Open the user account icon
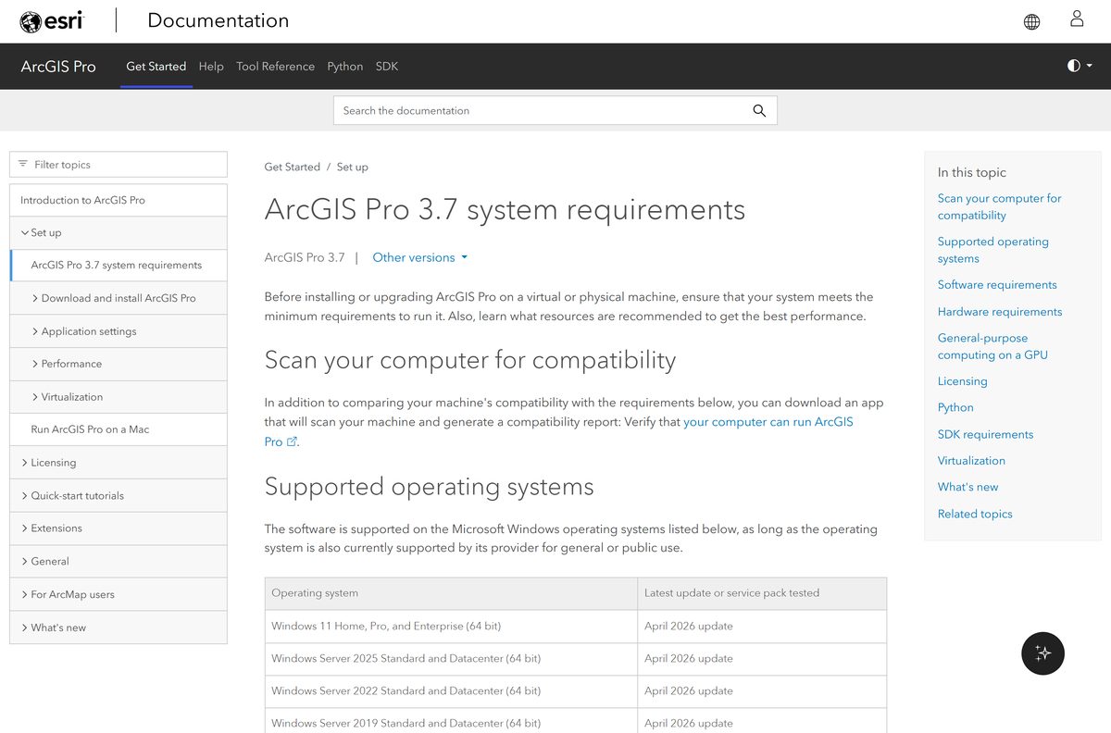This screenshot has width=1111, height=733. tap(1077, 19)
